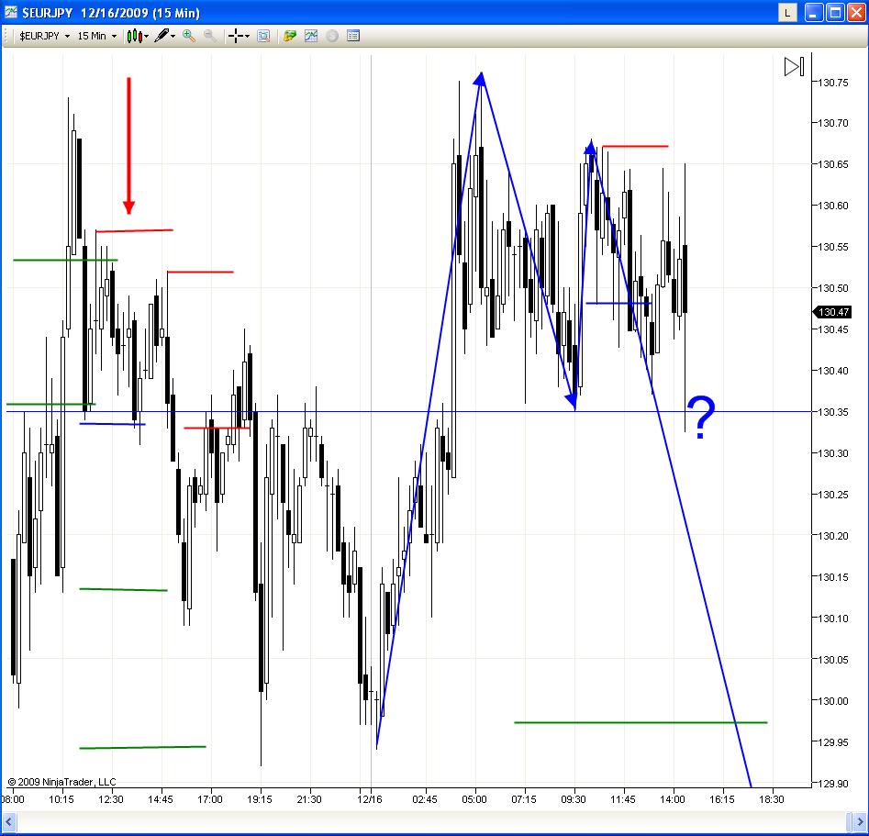Expand the drawing tools dropdown arrow
Screen dimensions: 869x836
tap(173, 37)
